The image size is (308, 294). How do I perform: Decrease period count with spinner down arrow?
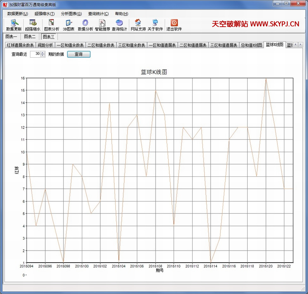click(43, 56)
